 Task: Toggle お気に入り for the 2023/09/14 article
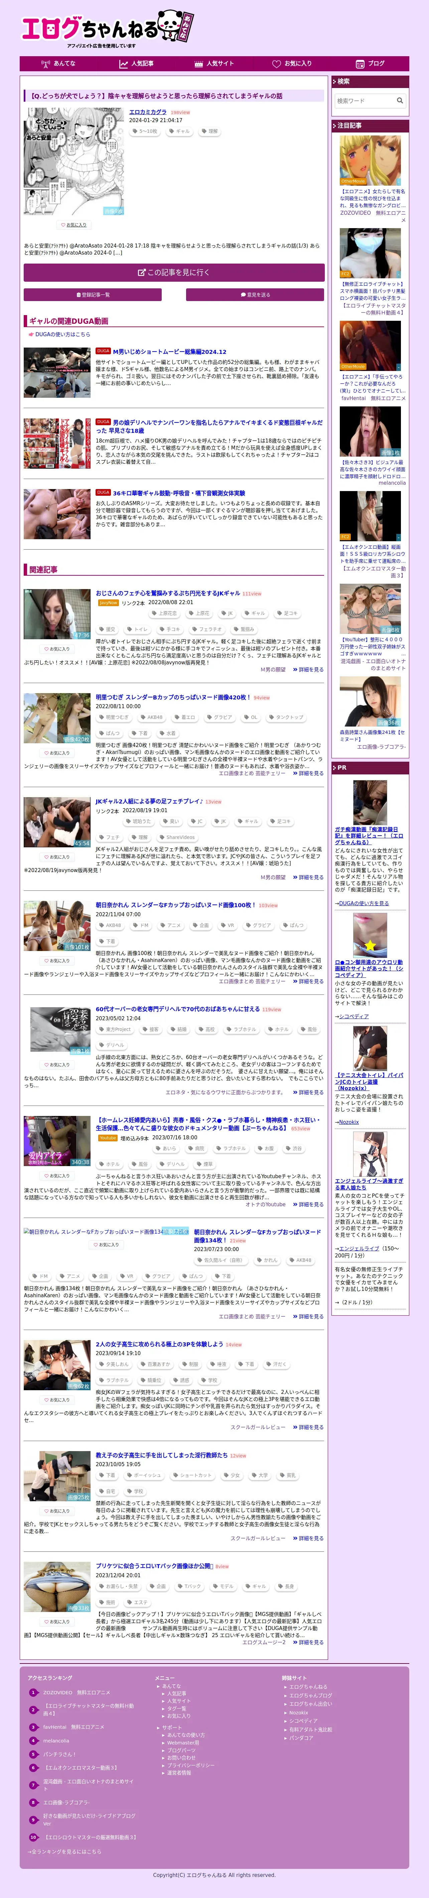[x=57, y=1400]
